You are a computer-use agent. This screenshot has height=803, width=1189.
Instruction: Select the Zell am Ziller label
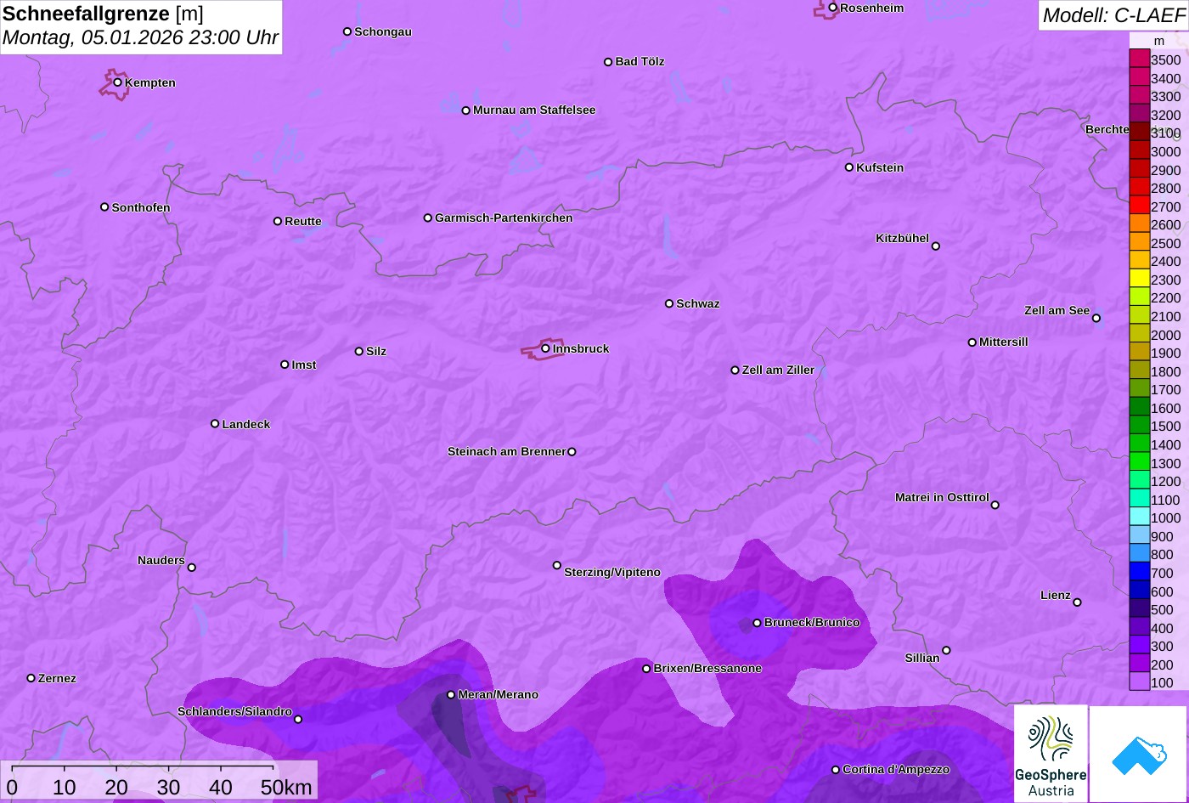click(x=778, y=370)
